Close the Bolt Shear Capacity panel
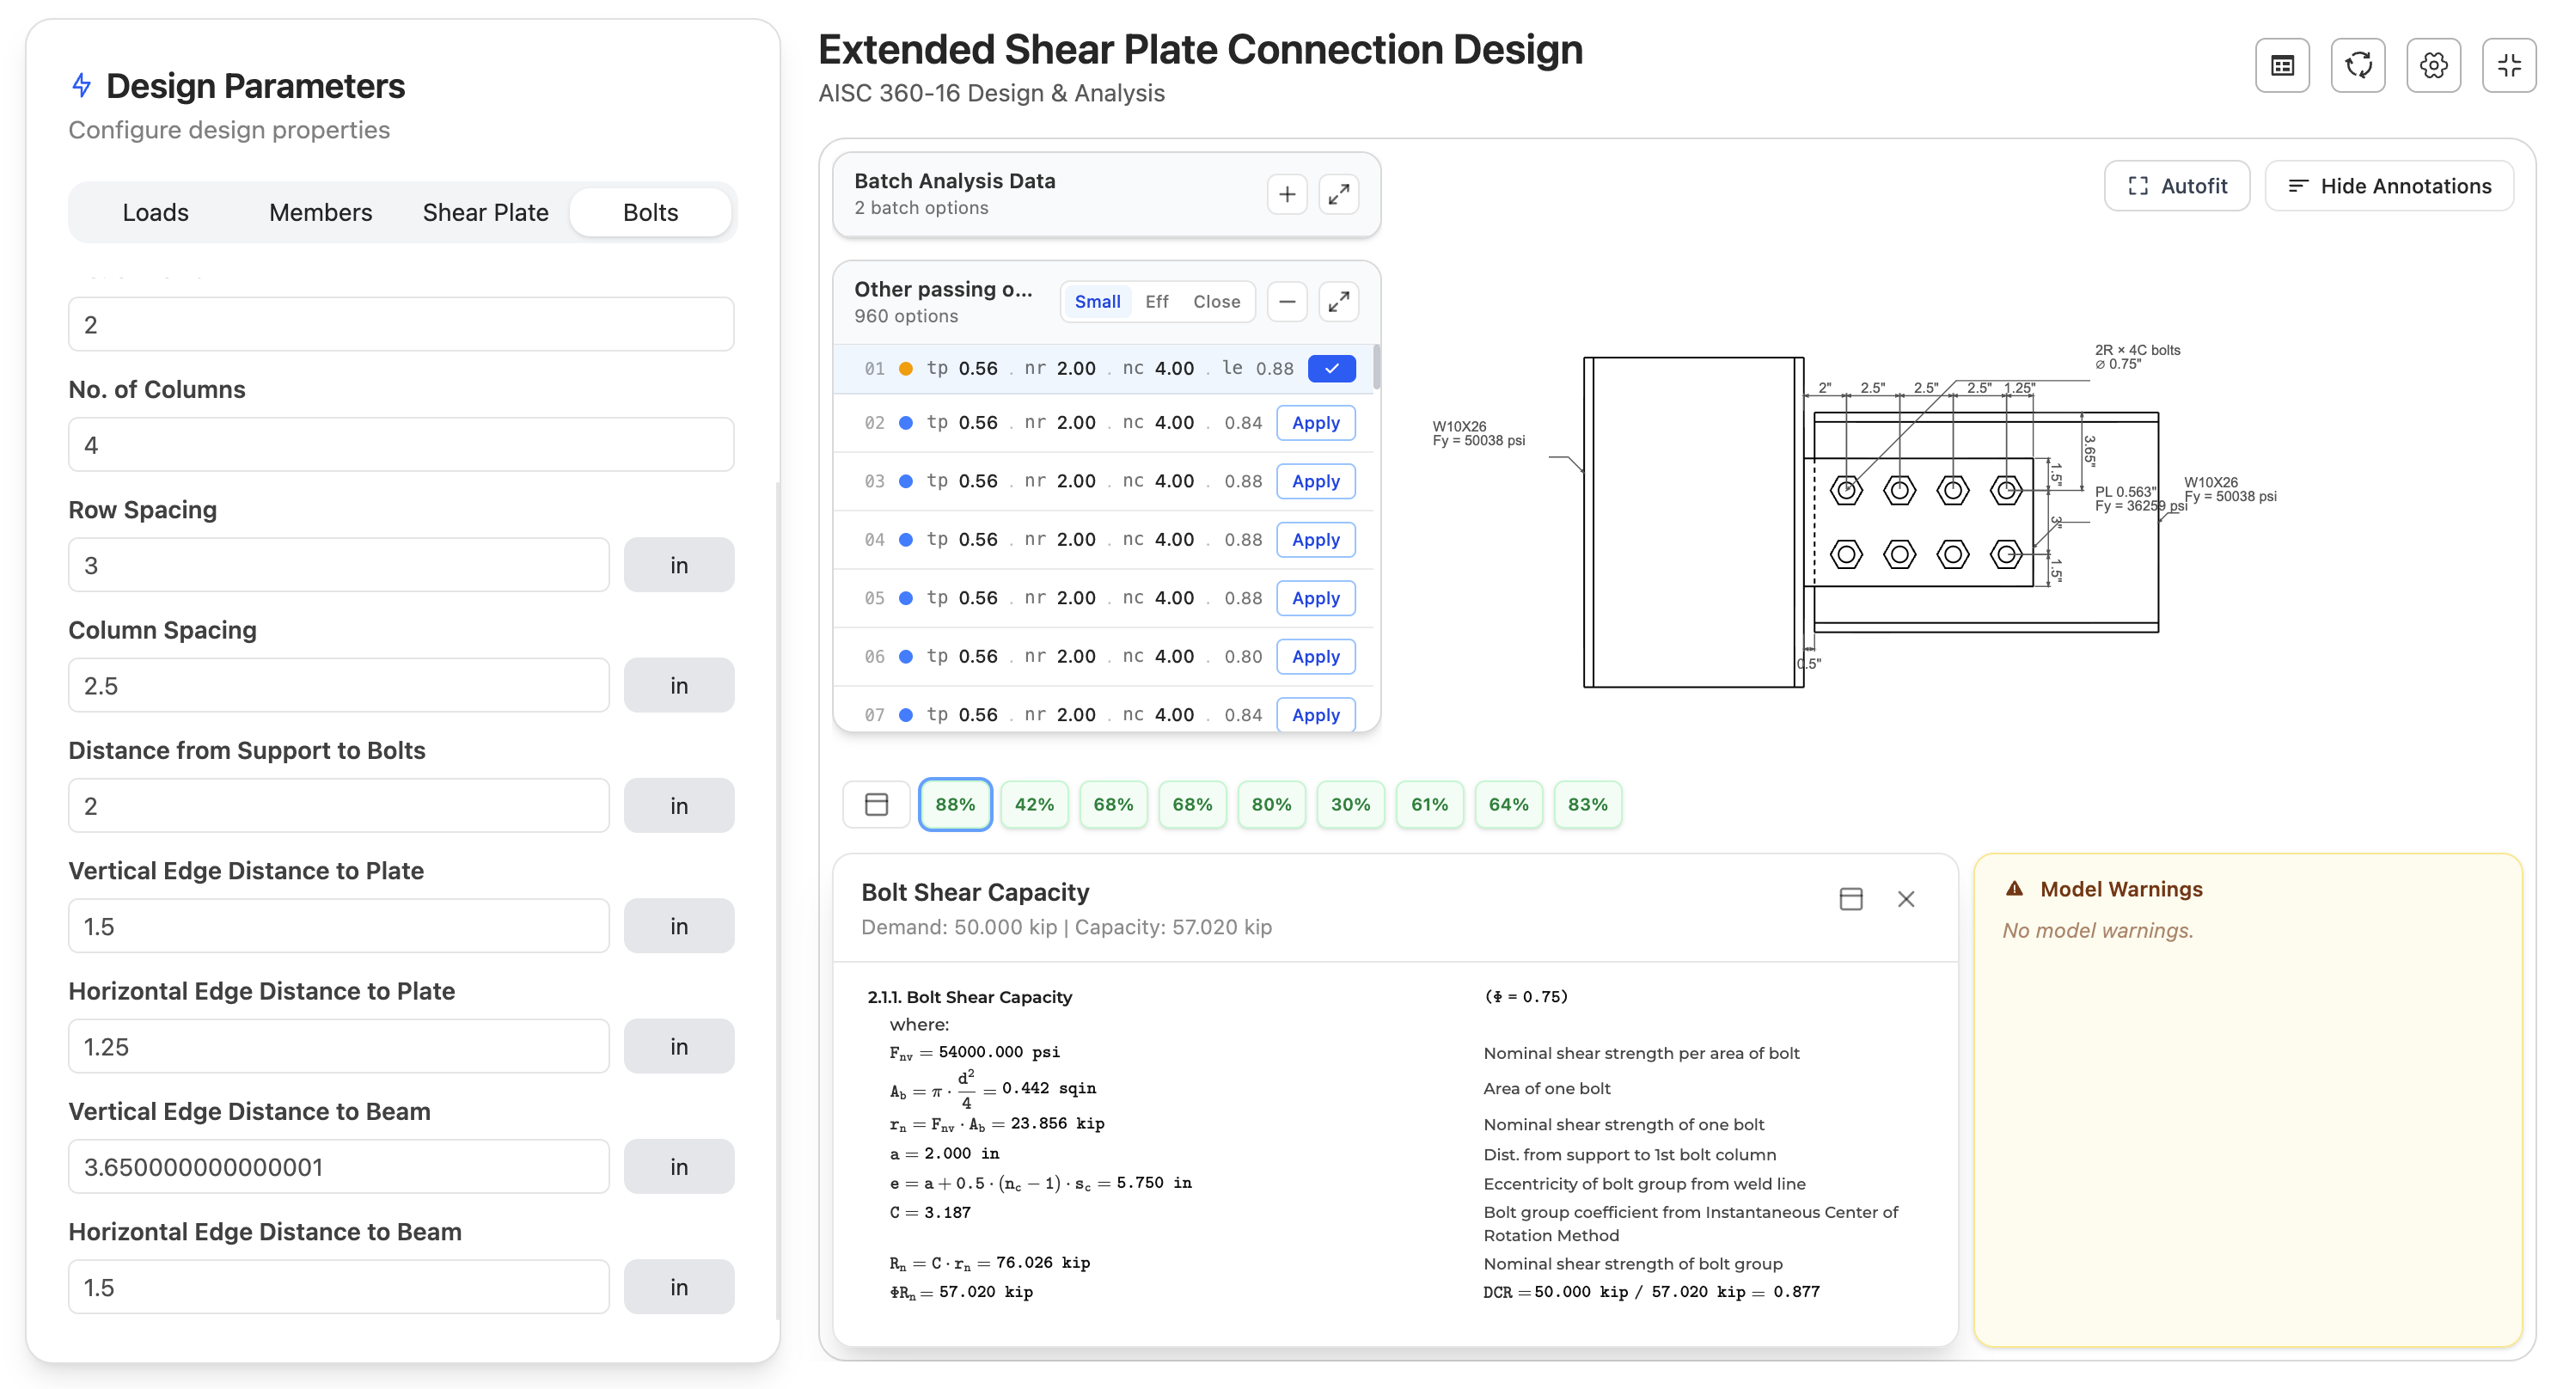2563x1389 pixels. pyautogui.click(x=1906, y=899)
